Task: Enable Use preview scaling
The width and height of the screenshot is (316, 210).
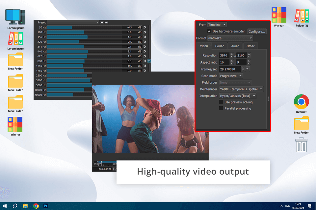Action: point(221,102)
